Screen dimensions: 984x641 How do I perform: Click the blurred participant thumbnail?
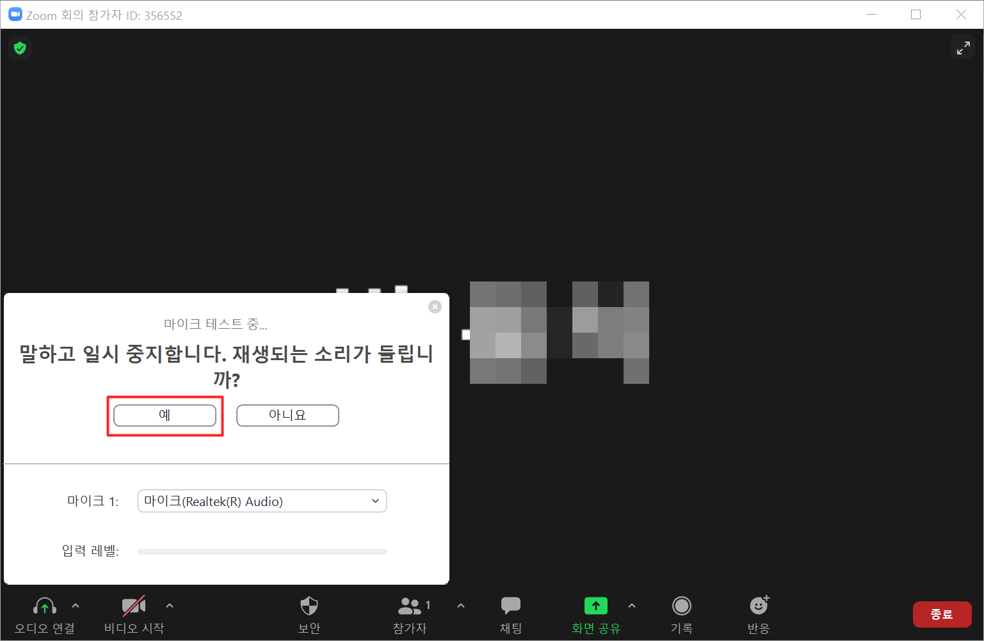tap(560, 333)
